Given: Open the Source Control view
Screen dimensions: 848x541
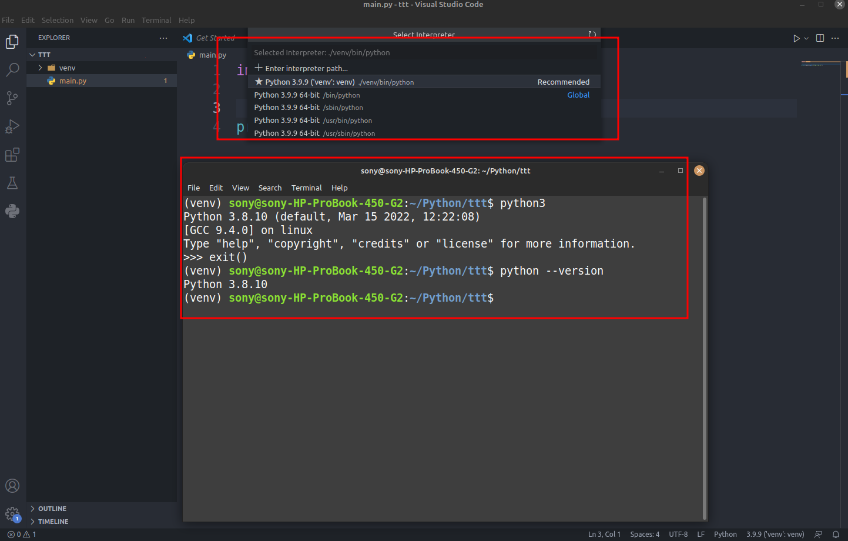Looking at the screenshot, I should click(12, 98).
